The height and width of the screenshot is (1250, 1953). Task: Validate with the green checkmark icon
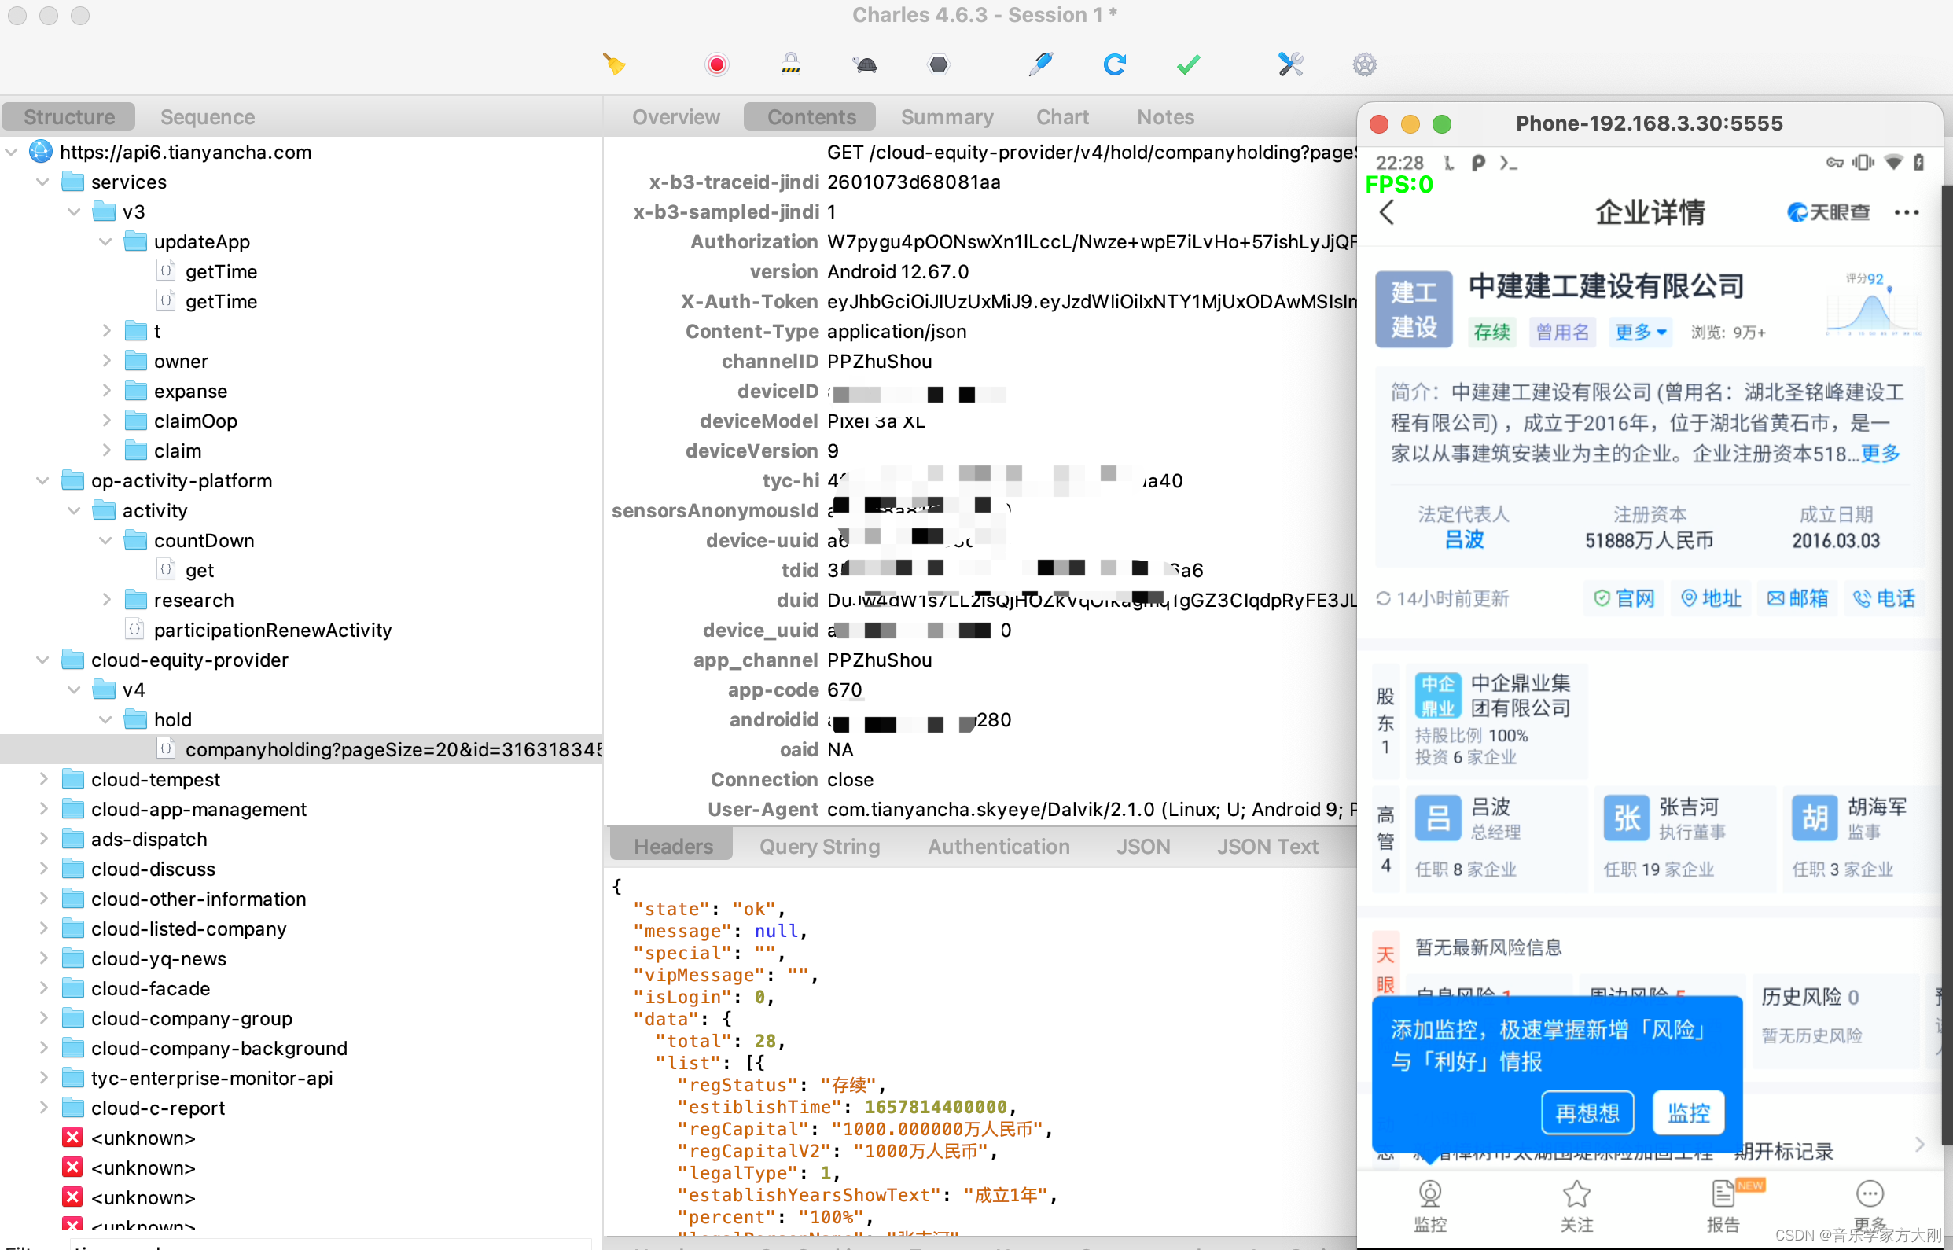(x=1188, y=64)
